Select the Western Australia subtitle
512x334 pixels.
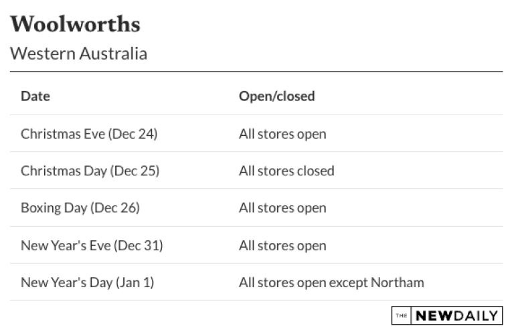[78, 54]
